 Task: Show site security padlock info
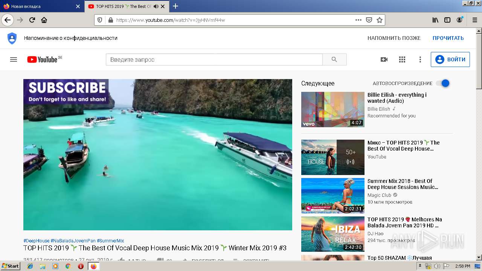(110, 20)
